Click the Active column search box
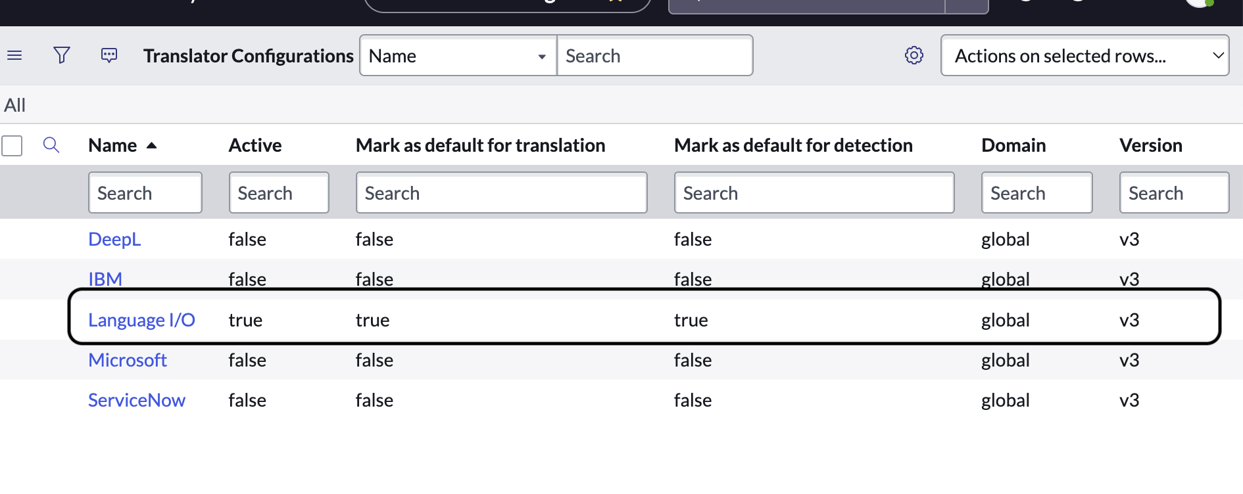This screenshot has width=1243, height=494. (279, 193)
